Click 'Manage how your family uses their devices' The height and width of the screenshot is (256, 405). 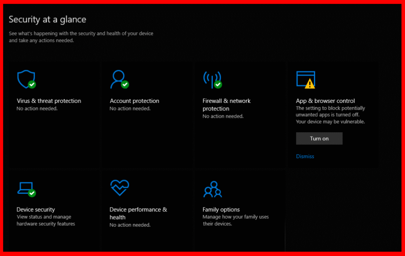236,220
